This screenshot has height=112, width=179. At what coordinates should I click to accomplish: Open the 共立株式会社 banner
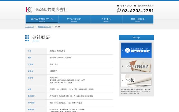pyautogui.click(x=136, y=50)
